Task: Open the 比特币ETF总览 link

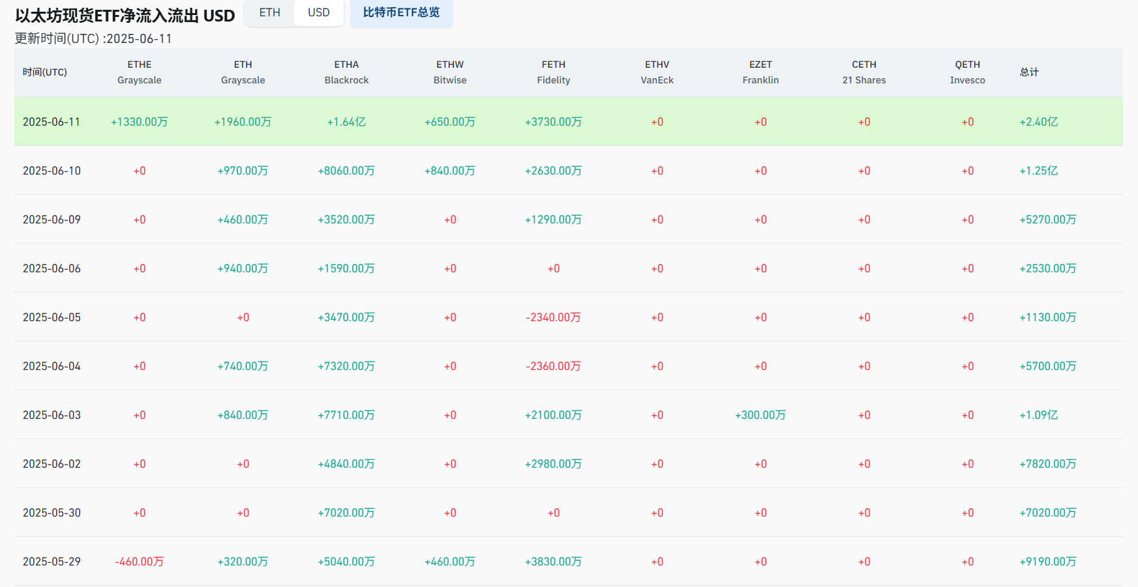Action: [401, 12]
